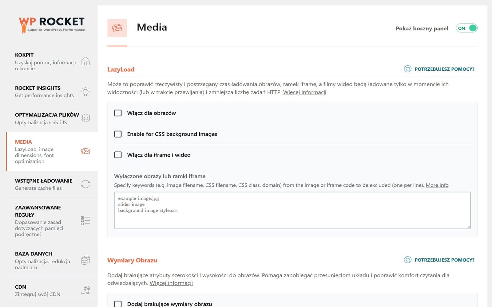The image size is (492, 307).
Task: Click the WP Rocket logo
Action: pyautogui.click(x=52, y=25)
